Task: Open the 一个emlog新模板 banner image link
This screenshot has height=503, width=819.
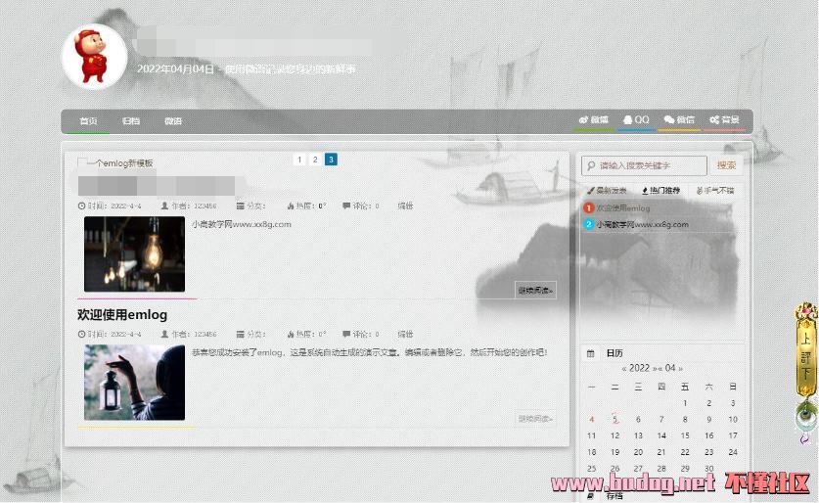Action: coord(115,163)
